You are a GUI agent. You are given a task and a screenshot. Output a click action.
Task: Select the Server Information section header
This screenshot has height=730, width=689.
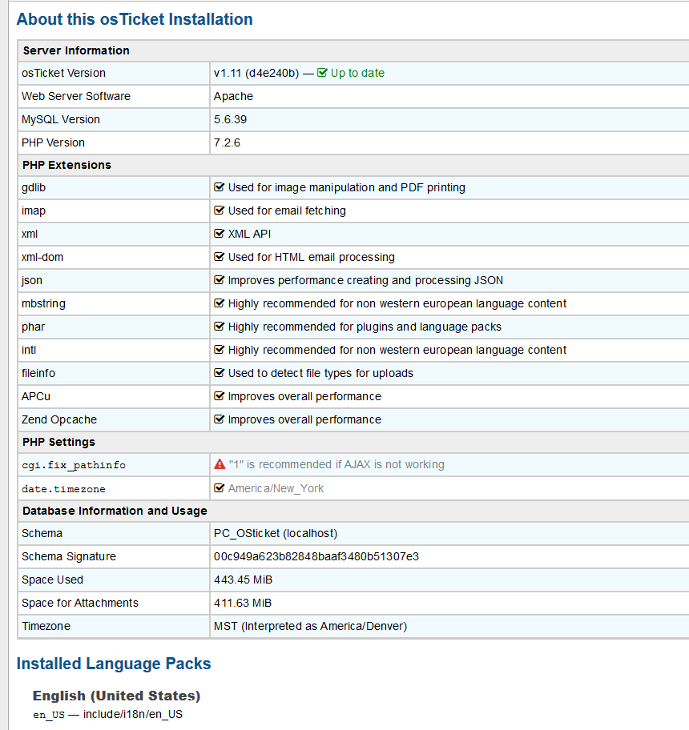(76, 50)
